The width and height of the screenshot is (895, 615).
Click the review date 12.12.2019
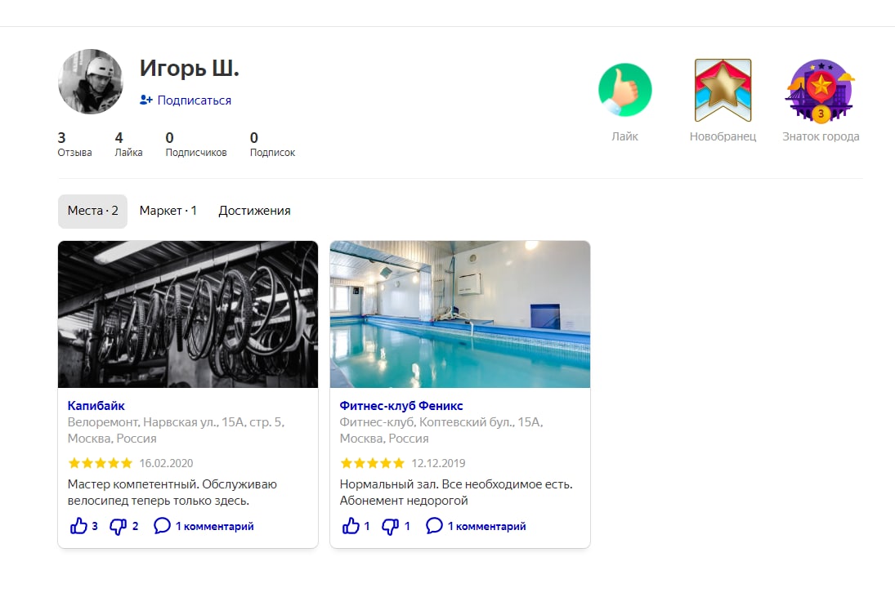(438, 463)
